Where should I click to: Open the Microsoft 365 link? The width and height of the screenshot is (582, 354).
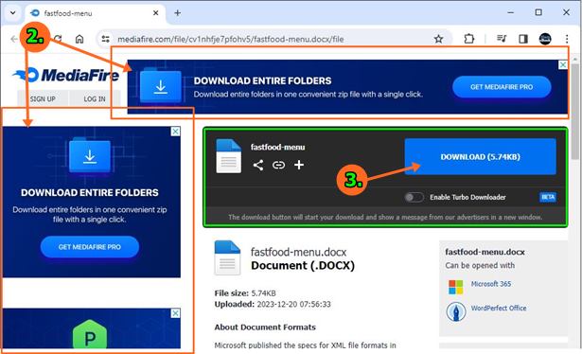click(491, 284)
